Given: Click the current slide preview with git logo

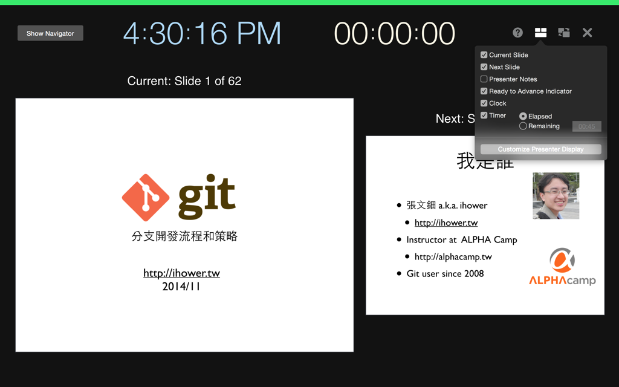Looking at the screenshot, I should 184,225.
